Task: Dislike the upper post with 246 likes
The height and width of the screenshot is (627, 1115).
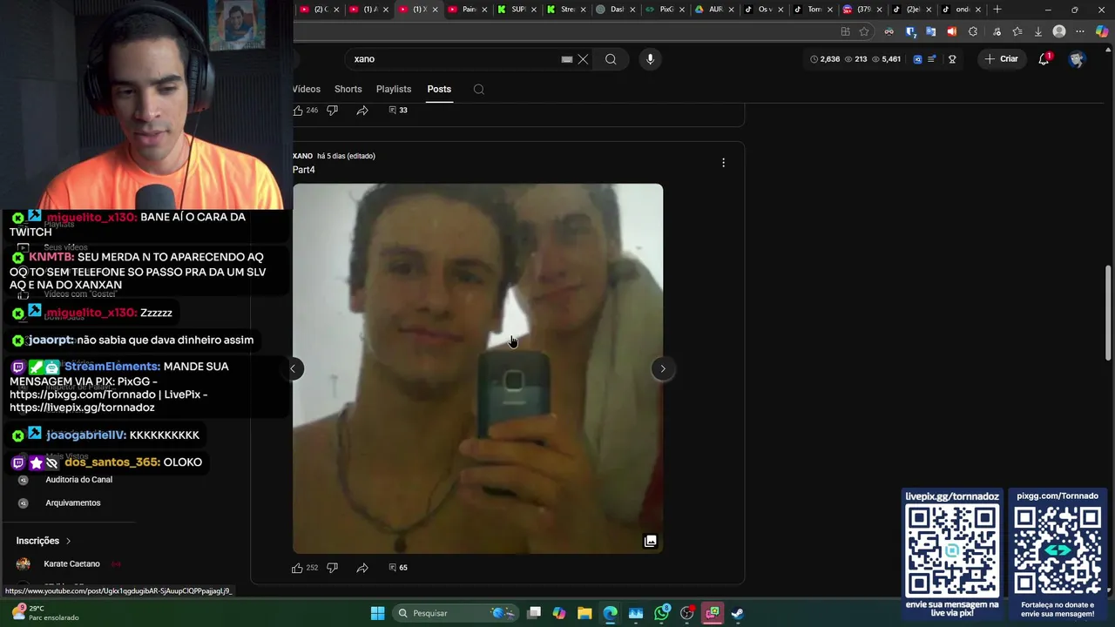Action: [332, 111]
